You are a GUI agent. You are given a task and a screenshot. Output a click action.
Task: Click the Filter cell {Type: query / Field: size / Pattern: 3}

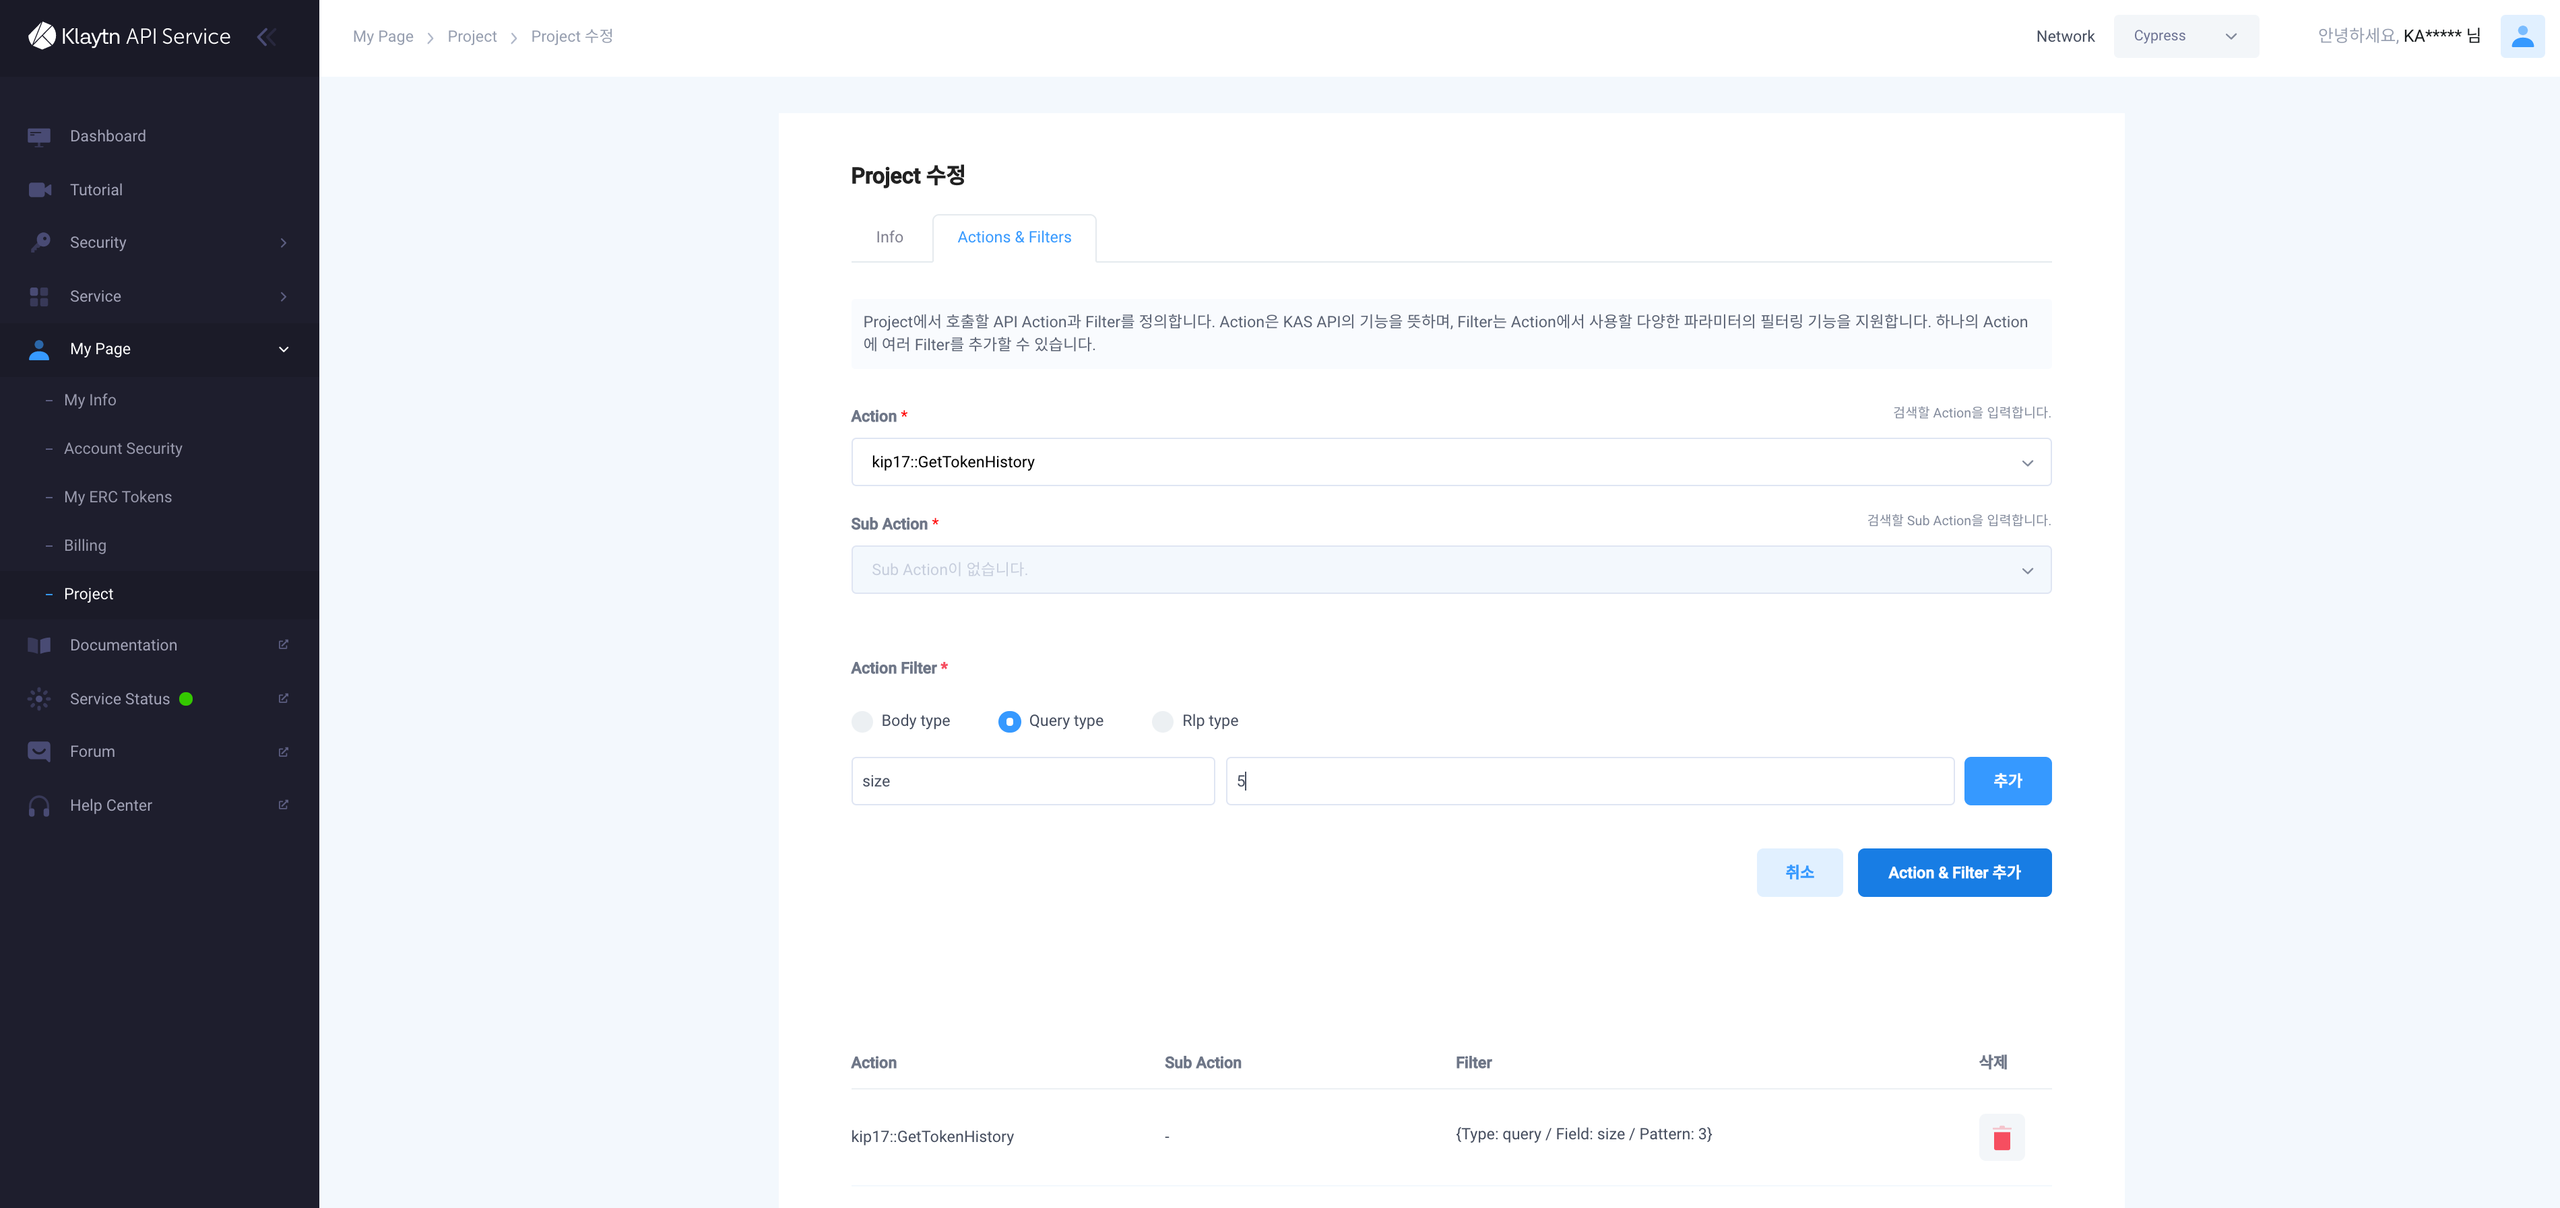[1583, 1133]
